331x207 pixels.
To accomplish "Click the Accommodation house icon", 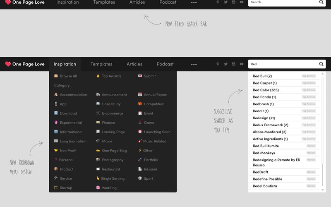I will (x=56, y=94).
